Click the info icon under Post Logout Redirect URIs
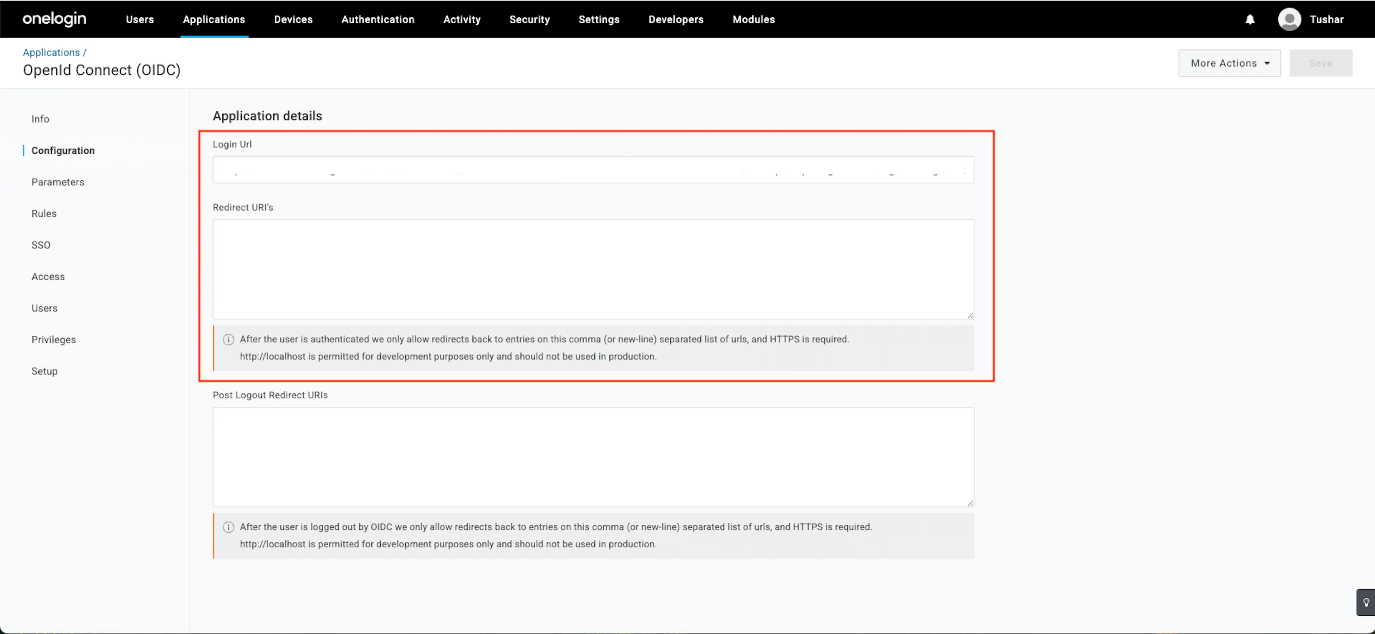The image size is (1375, 634). click(x=228, y=527)
